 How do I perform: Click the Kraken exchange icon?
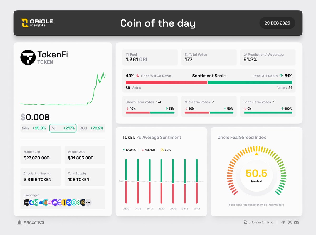pyautogui.click(x=55, y=202)
